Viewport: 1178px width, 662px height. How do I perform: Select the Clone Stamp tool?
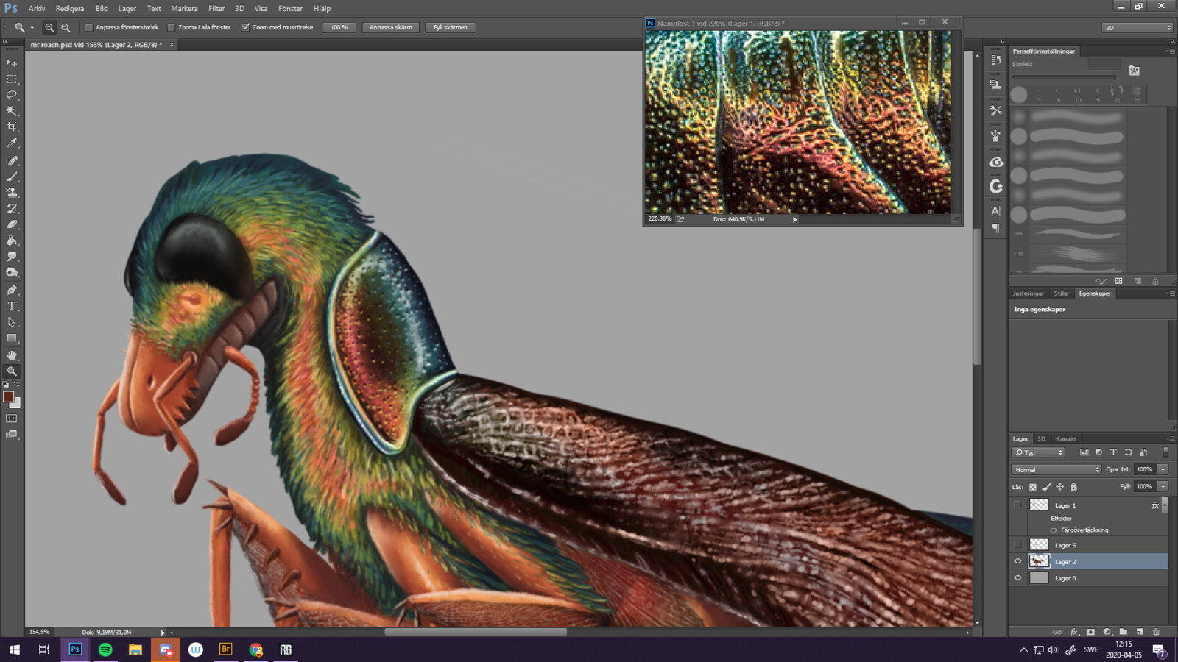[12, 193]
